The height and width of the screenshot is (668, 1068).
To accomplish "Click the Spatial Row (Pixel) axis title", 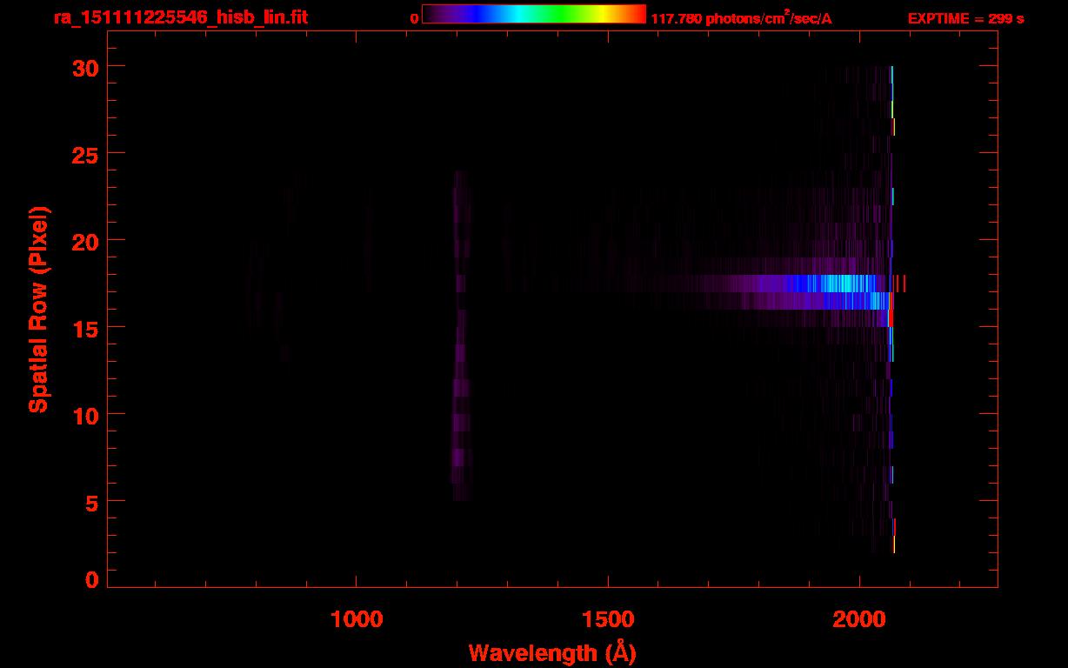I will coord(37,309).
